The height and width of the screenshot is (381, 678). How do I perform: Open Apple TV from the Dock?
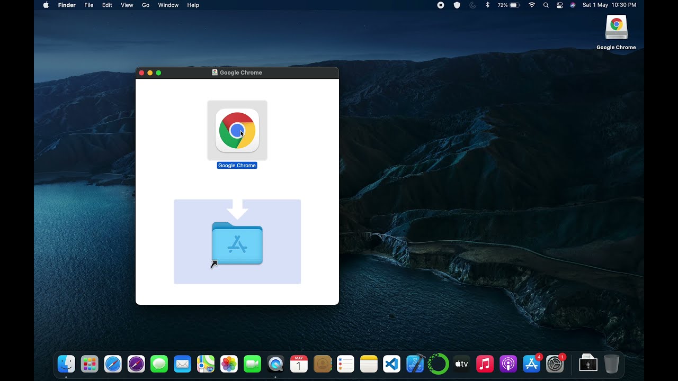coord(461,364)
